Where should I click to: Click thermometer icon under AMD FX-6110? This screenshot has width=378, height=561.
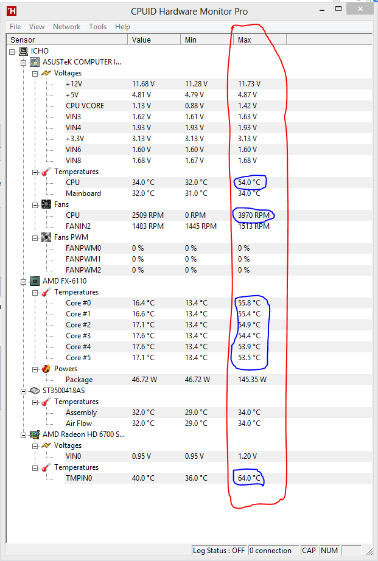point(46,292)
